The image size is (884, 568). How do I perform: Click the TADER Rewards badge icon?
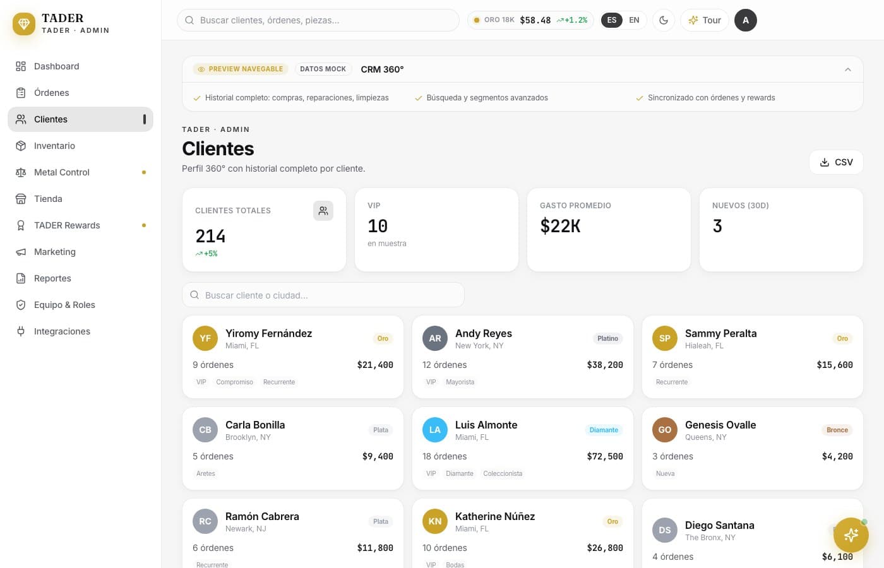[x=21, y=225]
